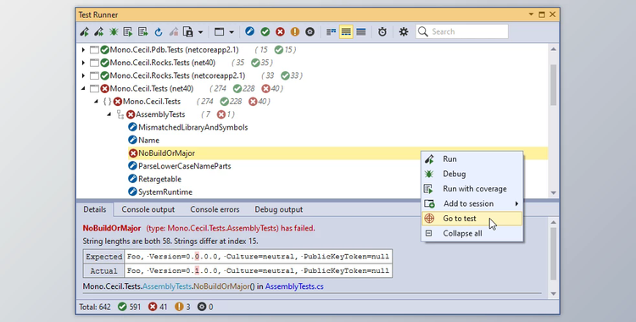Expand the Mono.Cecil.Rocks.Tests (net40) node
The image size is (636, 322).
point(83,63)
